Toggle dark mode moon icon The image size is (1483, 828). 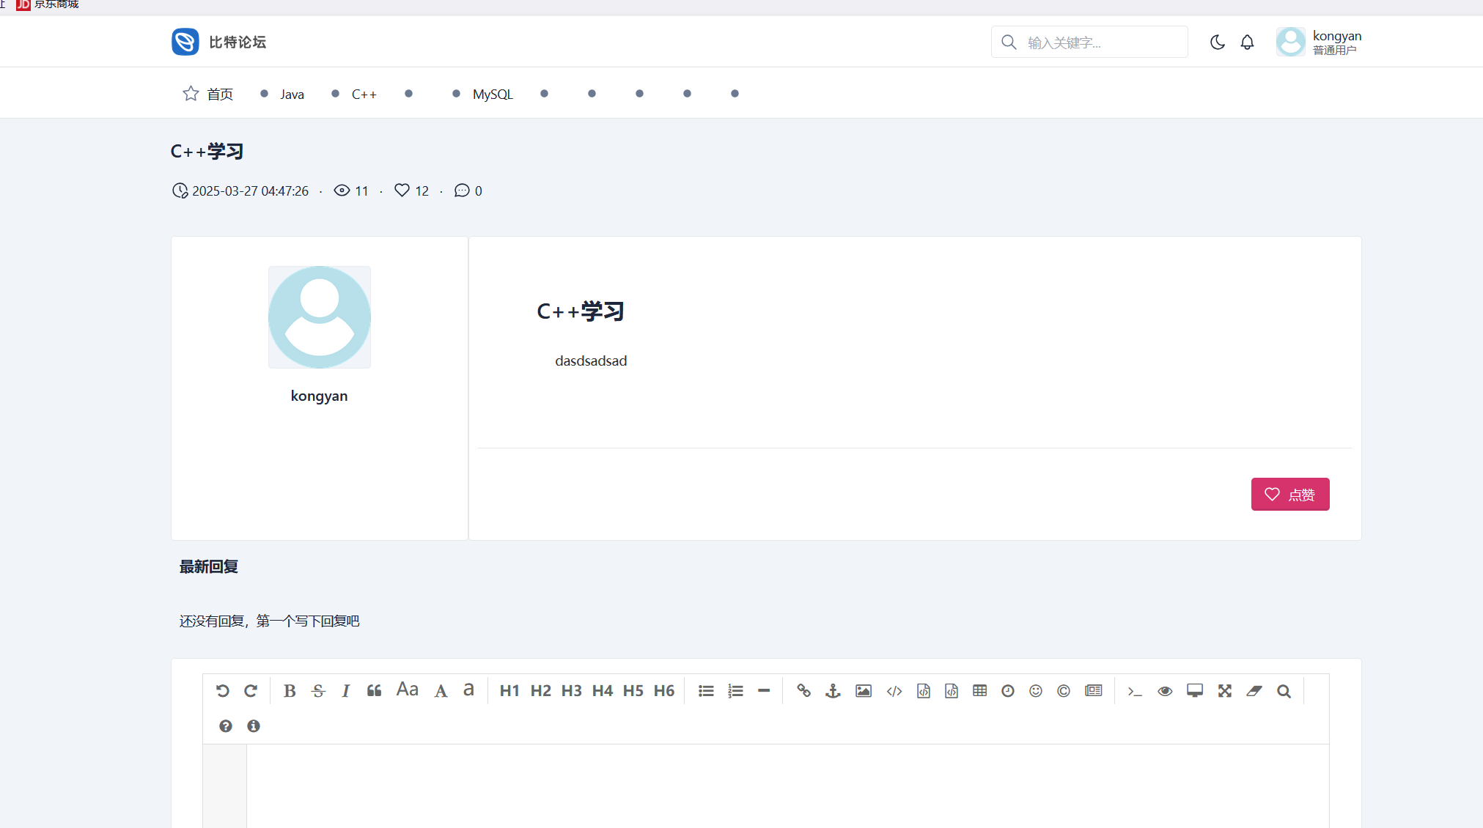(x=1218, y=42)
